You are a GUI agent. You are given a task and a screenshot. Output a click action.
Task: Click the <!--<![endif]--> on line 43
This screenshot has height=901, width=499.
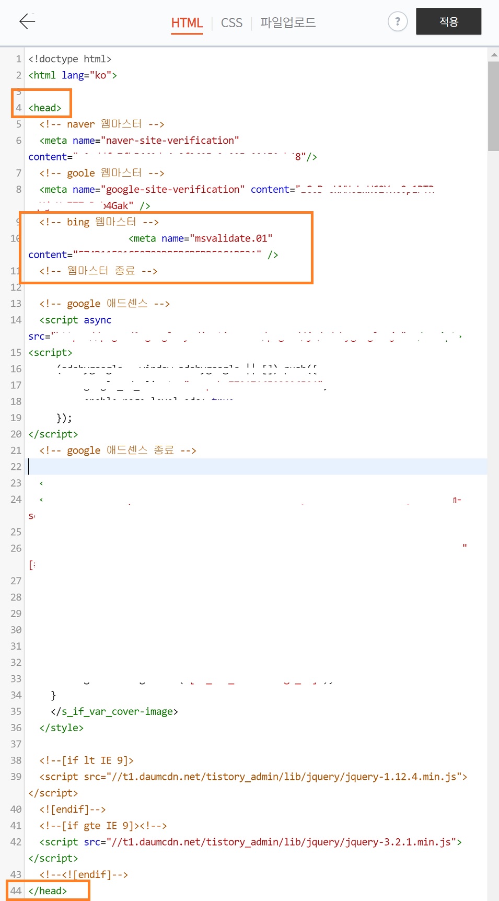[84, 874]
